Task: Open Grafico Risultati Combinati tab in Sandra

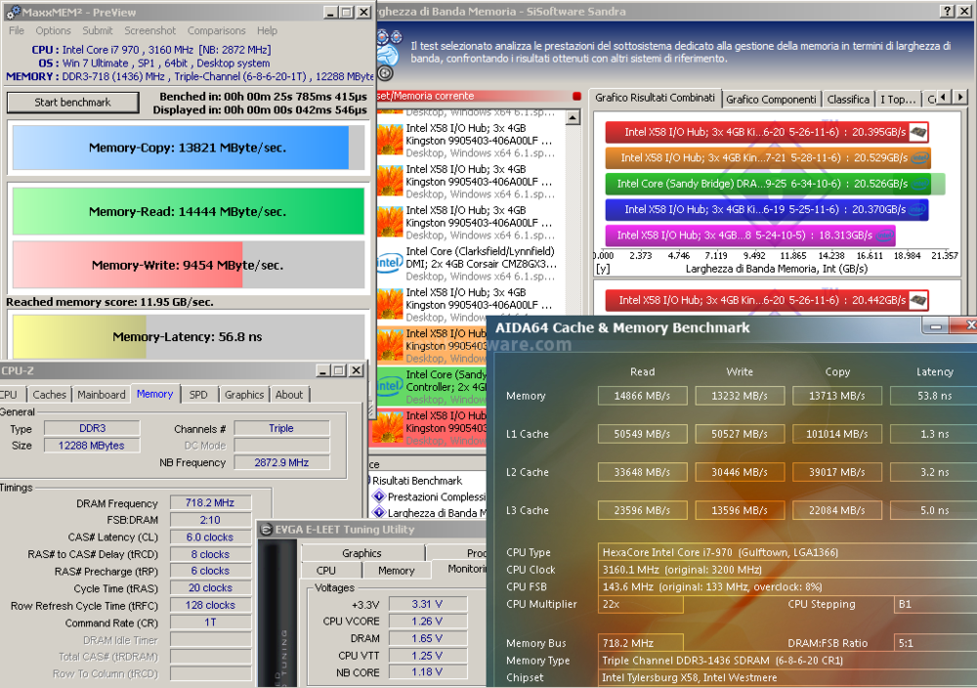Action: click(655, 98)
